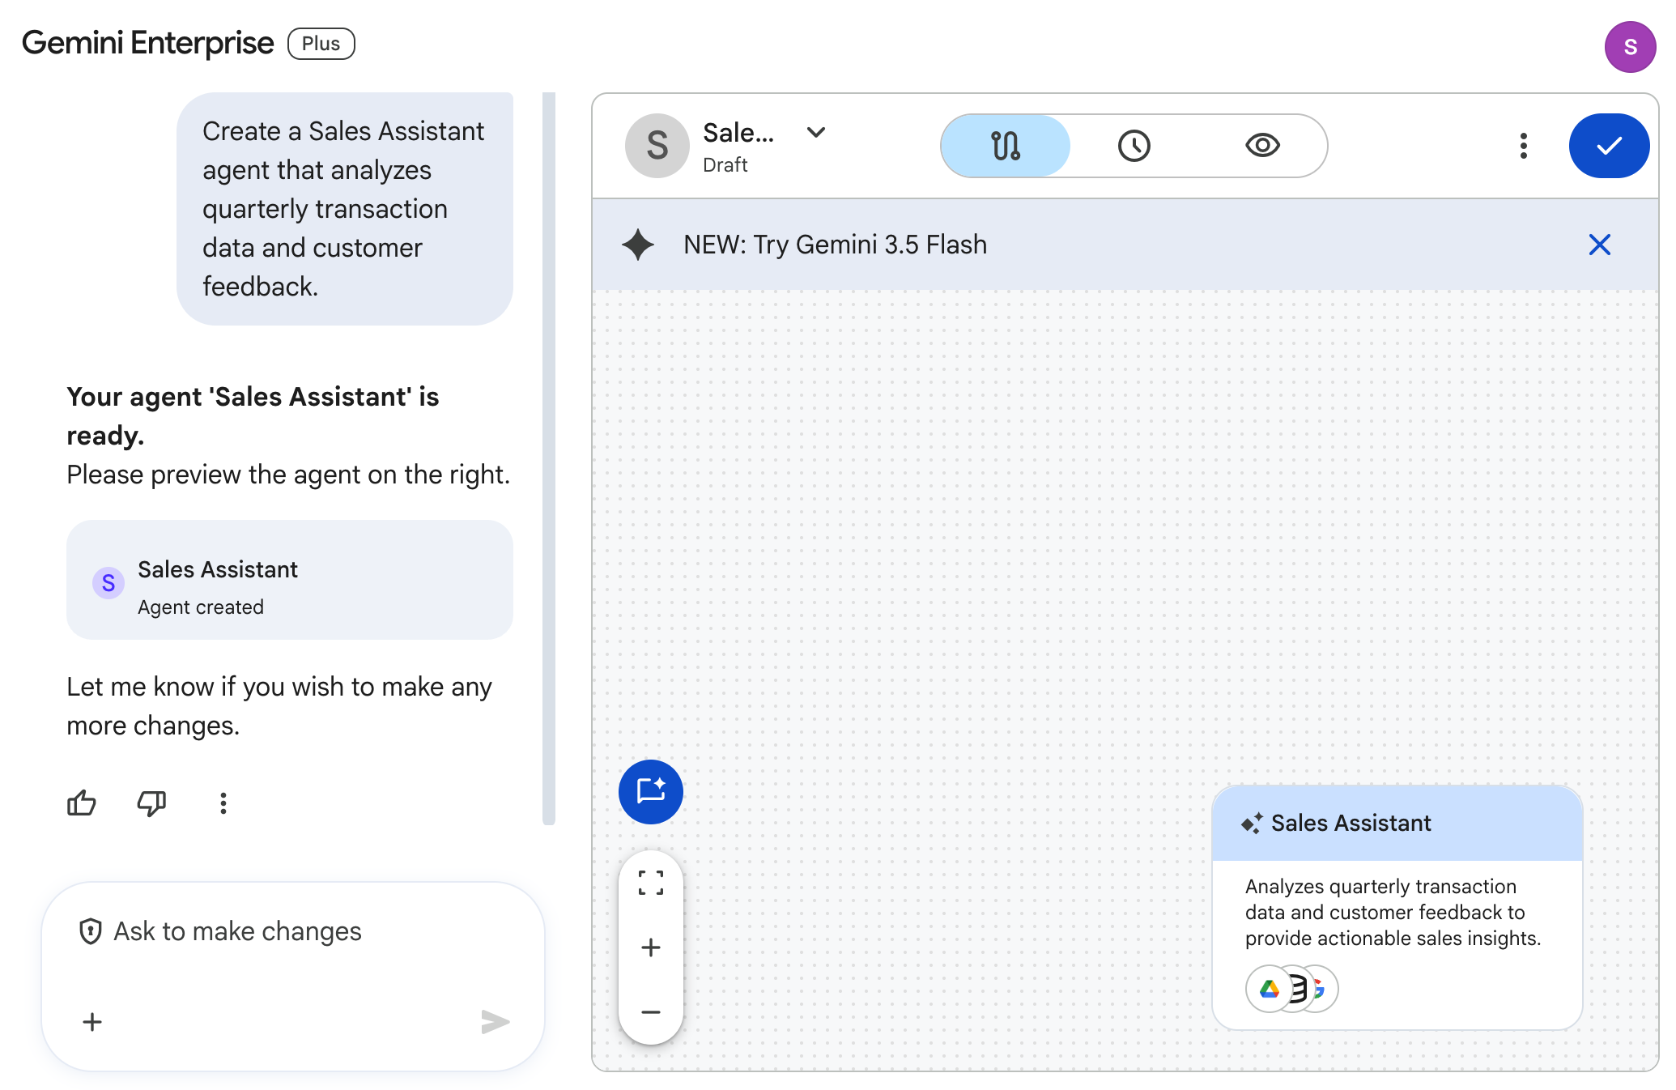The width and height of the screenshot is (1676, 1090).
Task: Click the blue checkmark publish button
Action: tap(1609, 146)
